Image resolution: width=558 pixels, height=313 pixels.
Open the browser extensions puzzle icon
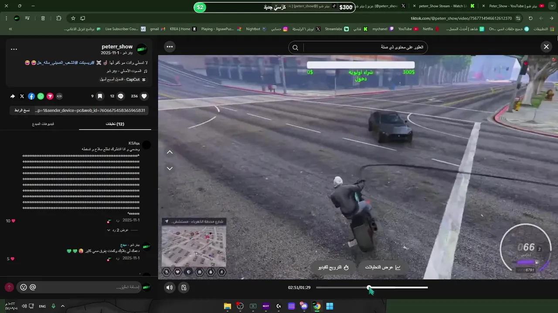coord(59,18)
